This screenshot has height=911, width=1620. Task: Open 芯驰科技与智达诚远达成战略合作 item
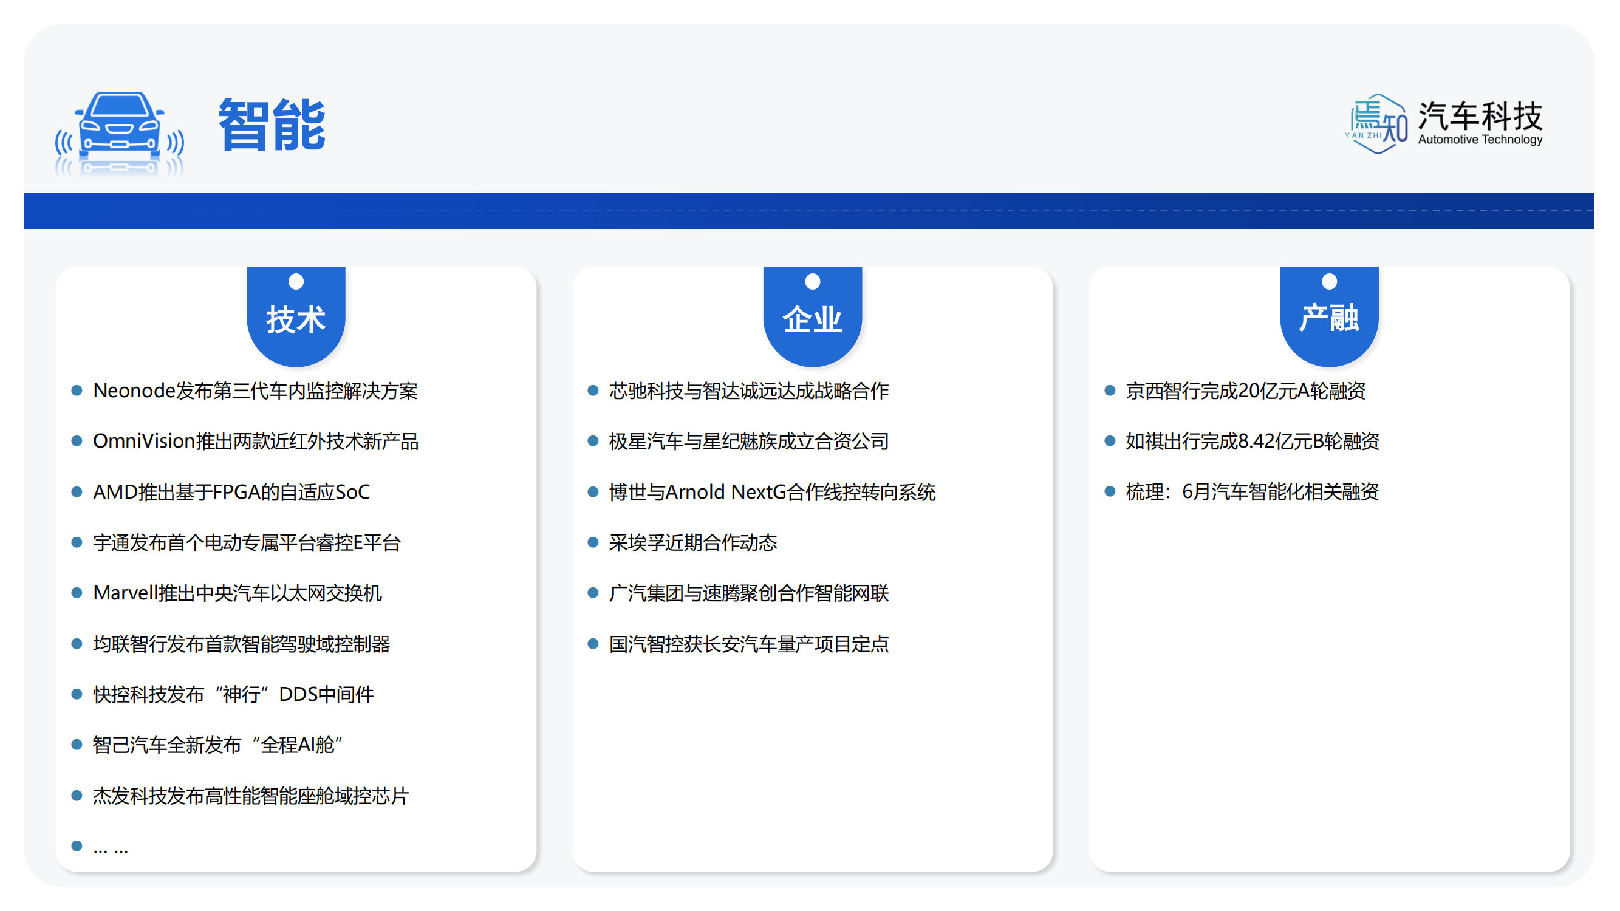click(x=749, y=391)
